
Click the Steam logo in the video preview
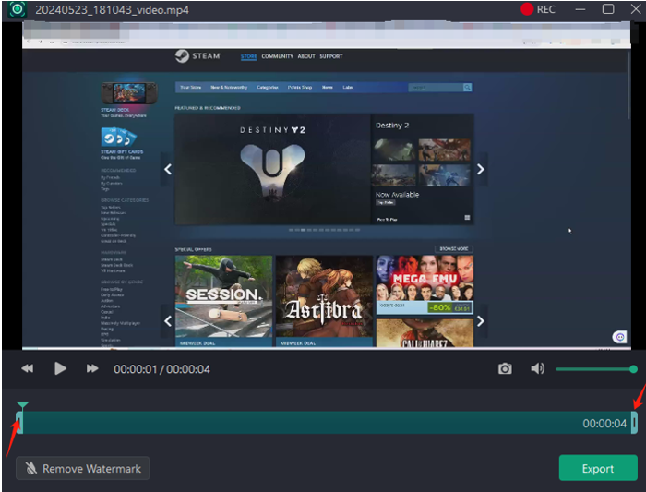point(198,56)
